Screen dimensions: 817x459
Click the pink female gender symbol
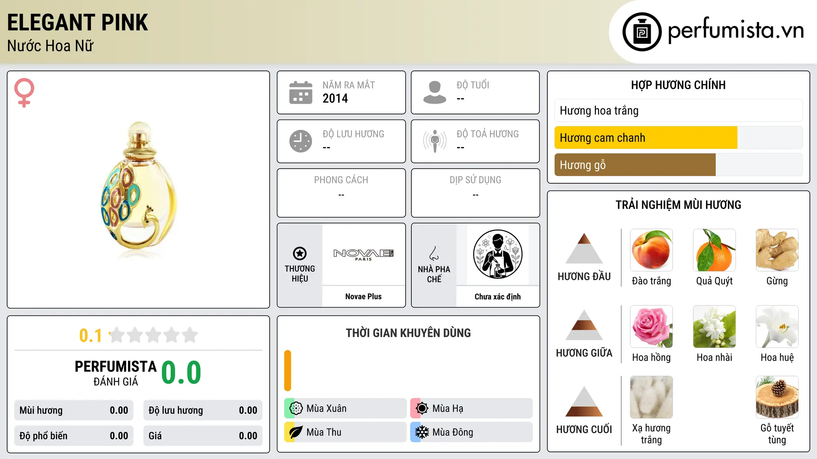24,92
